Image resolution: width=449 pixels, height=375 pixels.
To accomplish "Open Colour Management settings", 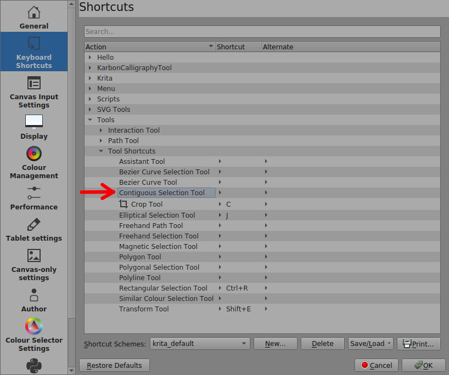I will 34,162.
